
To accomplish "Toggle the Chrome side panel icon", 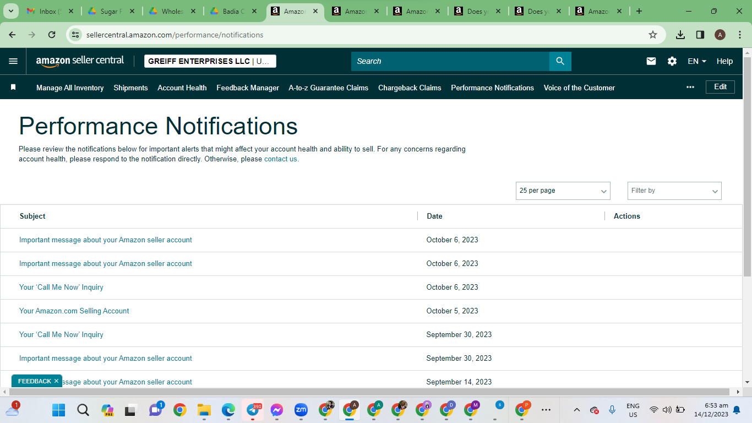I will tap(700, 35).
